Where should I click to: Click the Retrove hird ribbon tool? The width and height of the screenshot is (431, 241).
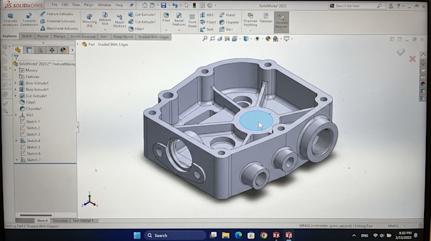pyautogui.click(x=105, y=18)
